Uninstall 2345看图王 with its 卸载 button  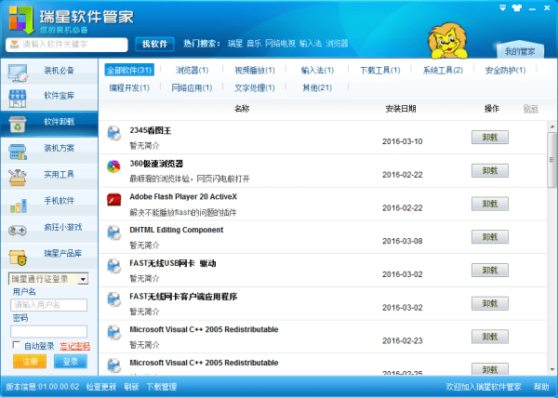point(490,137)
